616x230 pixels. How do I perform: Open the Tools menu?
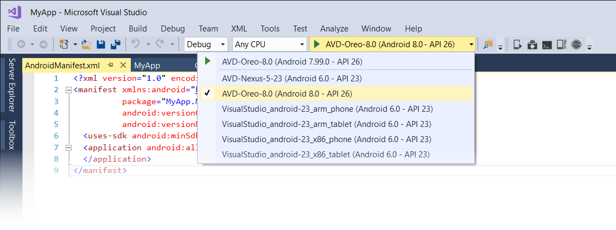tap(270, 29)
